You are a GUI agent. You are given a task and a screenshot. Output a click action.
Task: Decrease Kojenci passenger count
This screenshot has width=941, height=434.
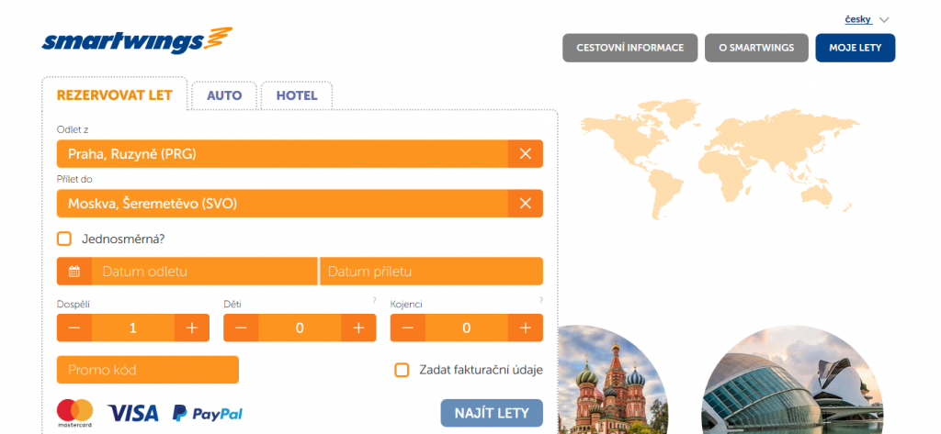tap(407, 328)
